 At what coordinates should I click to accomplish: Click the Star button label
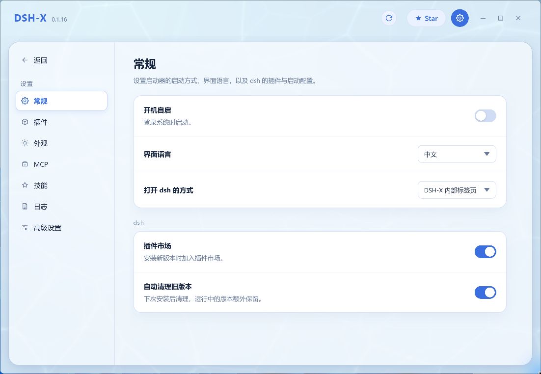tap(432, 19)
